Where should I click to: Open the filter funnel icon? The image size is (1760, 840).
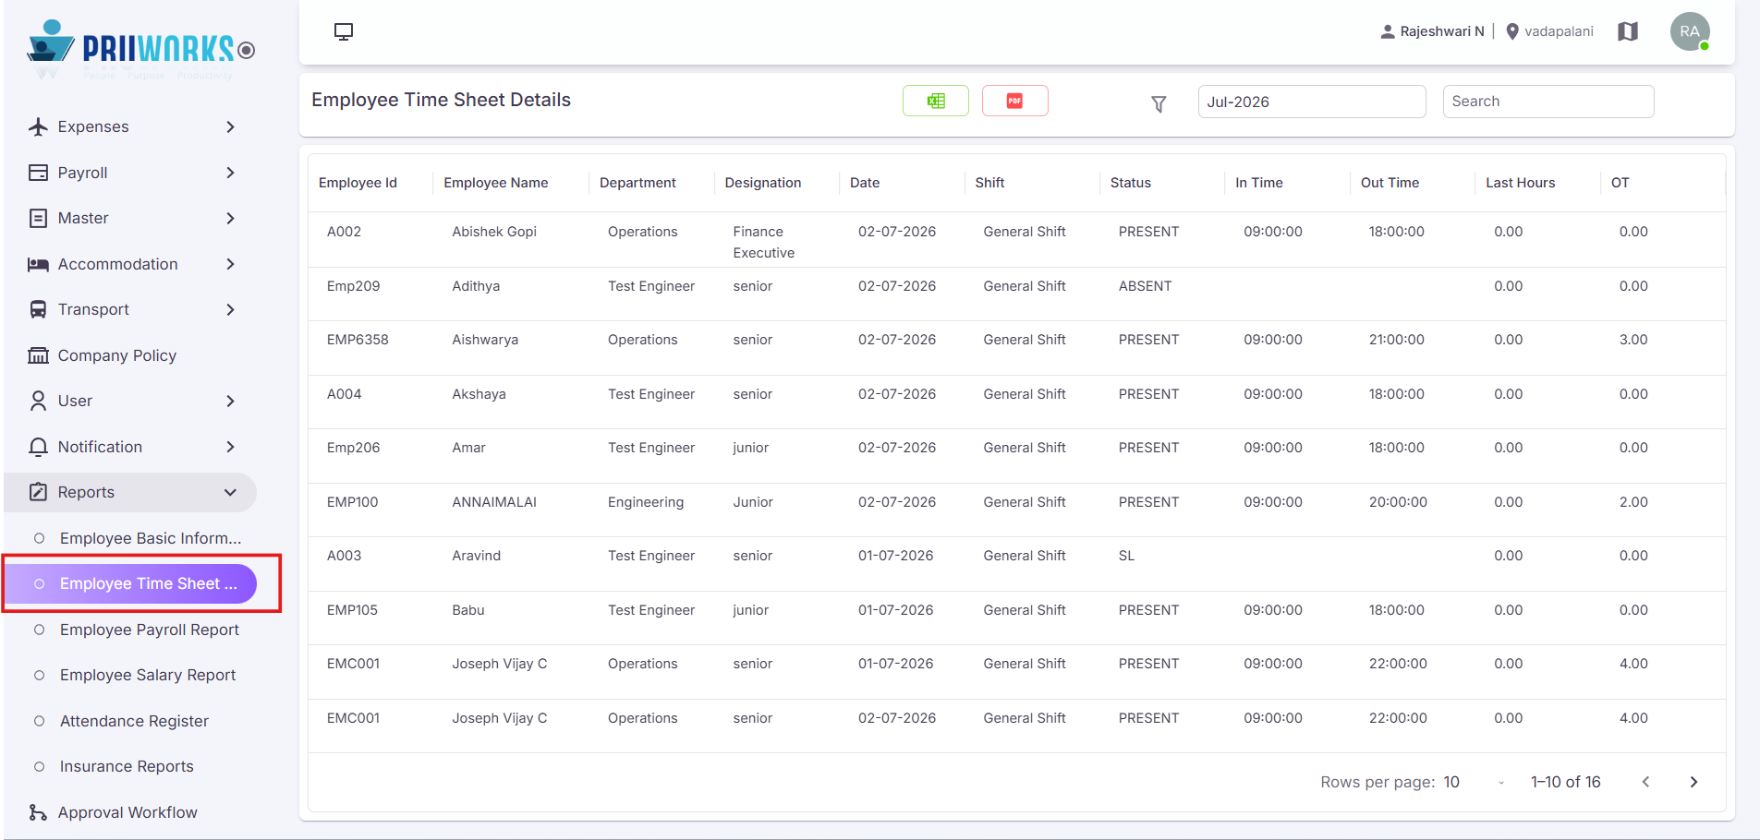coord(1159,104)
